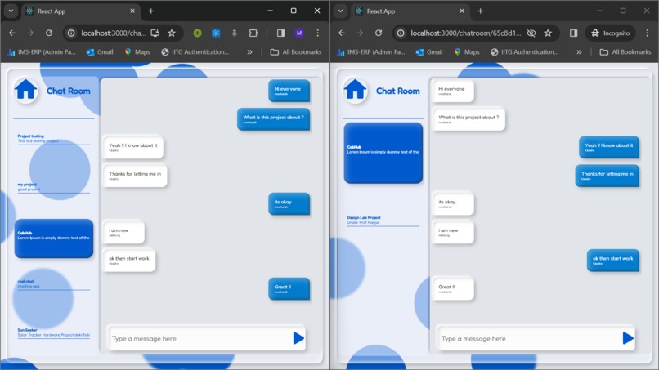The width and height of the screenshot is (659, 370).
Task: Open Gmail bookmark in right window
Action: (x=429, y=52)
